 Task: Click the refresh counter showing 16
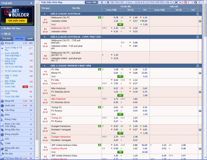pos(197,2)
